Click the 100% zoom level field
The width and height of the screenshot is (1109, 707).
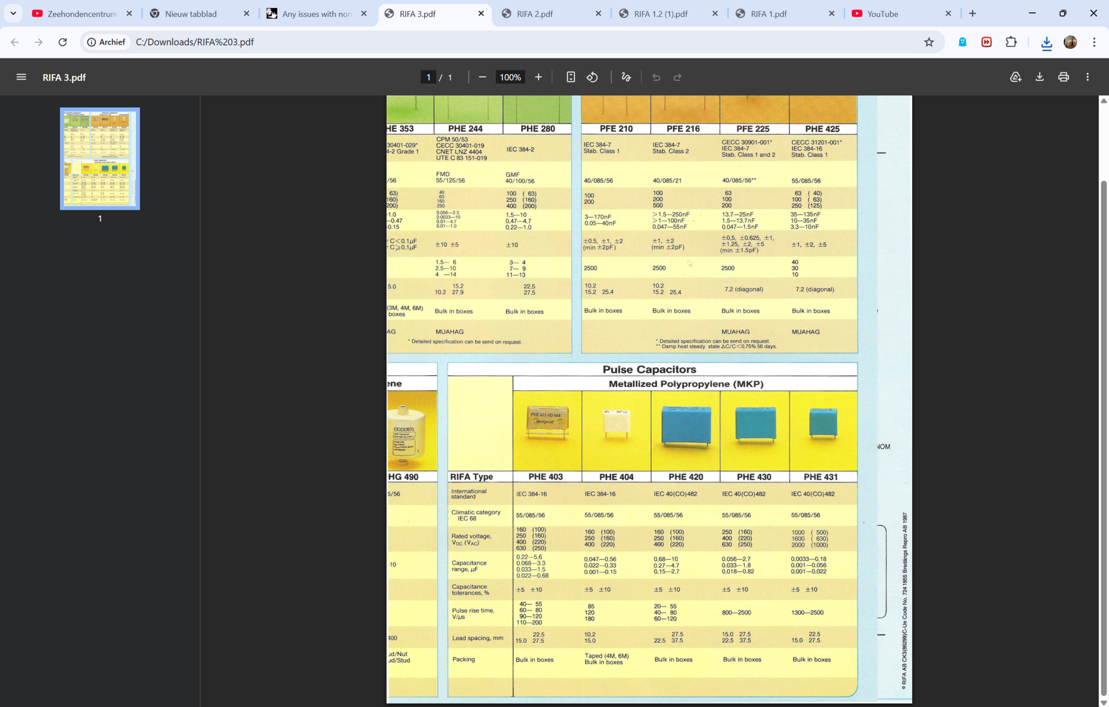coord(510,77)
